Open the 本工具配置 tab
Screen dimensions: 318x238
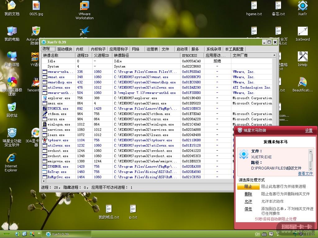pos(234,49)
